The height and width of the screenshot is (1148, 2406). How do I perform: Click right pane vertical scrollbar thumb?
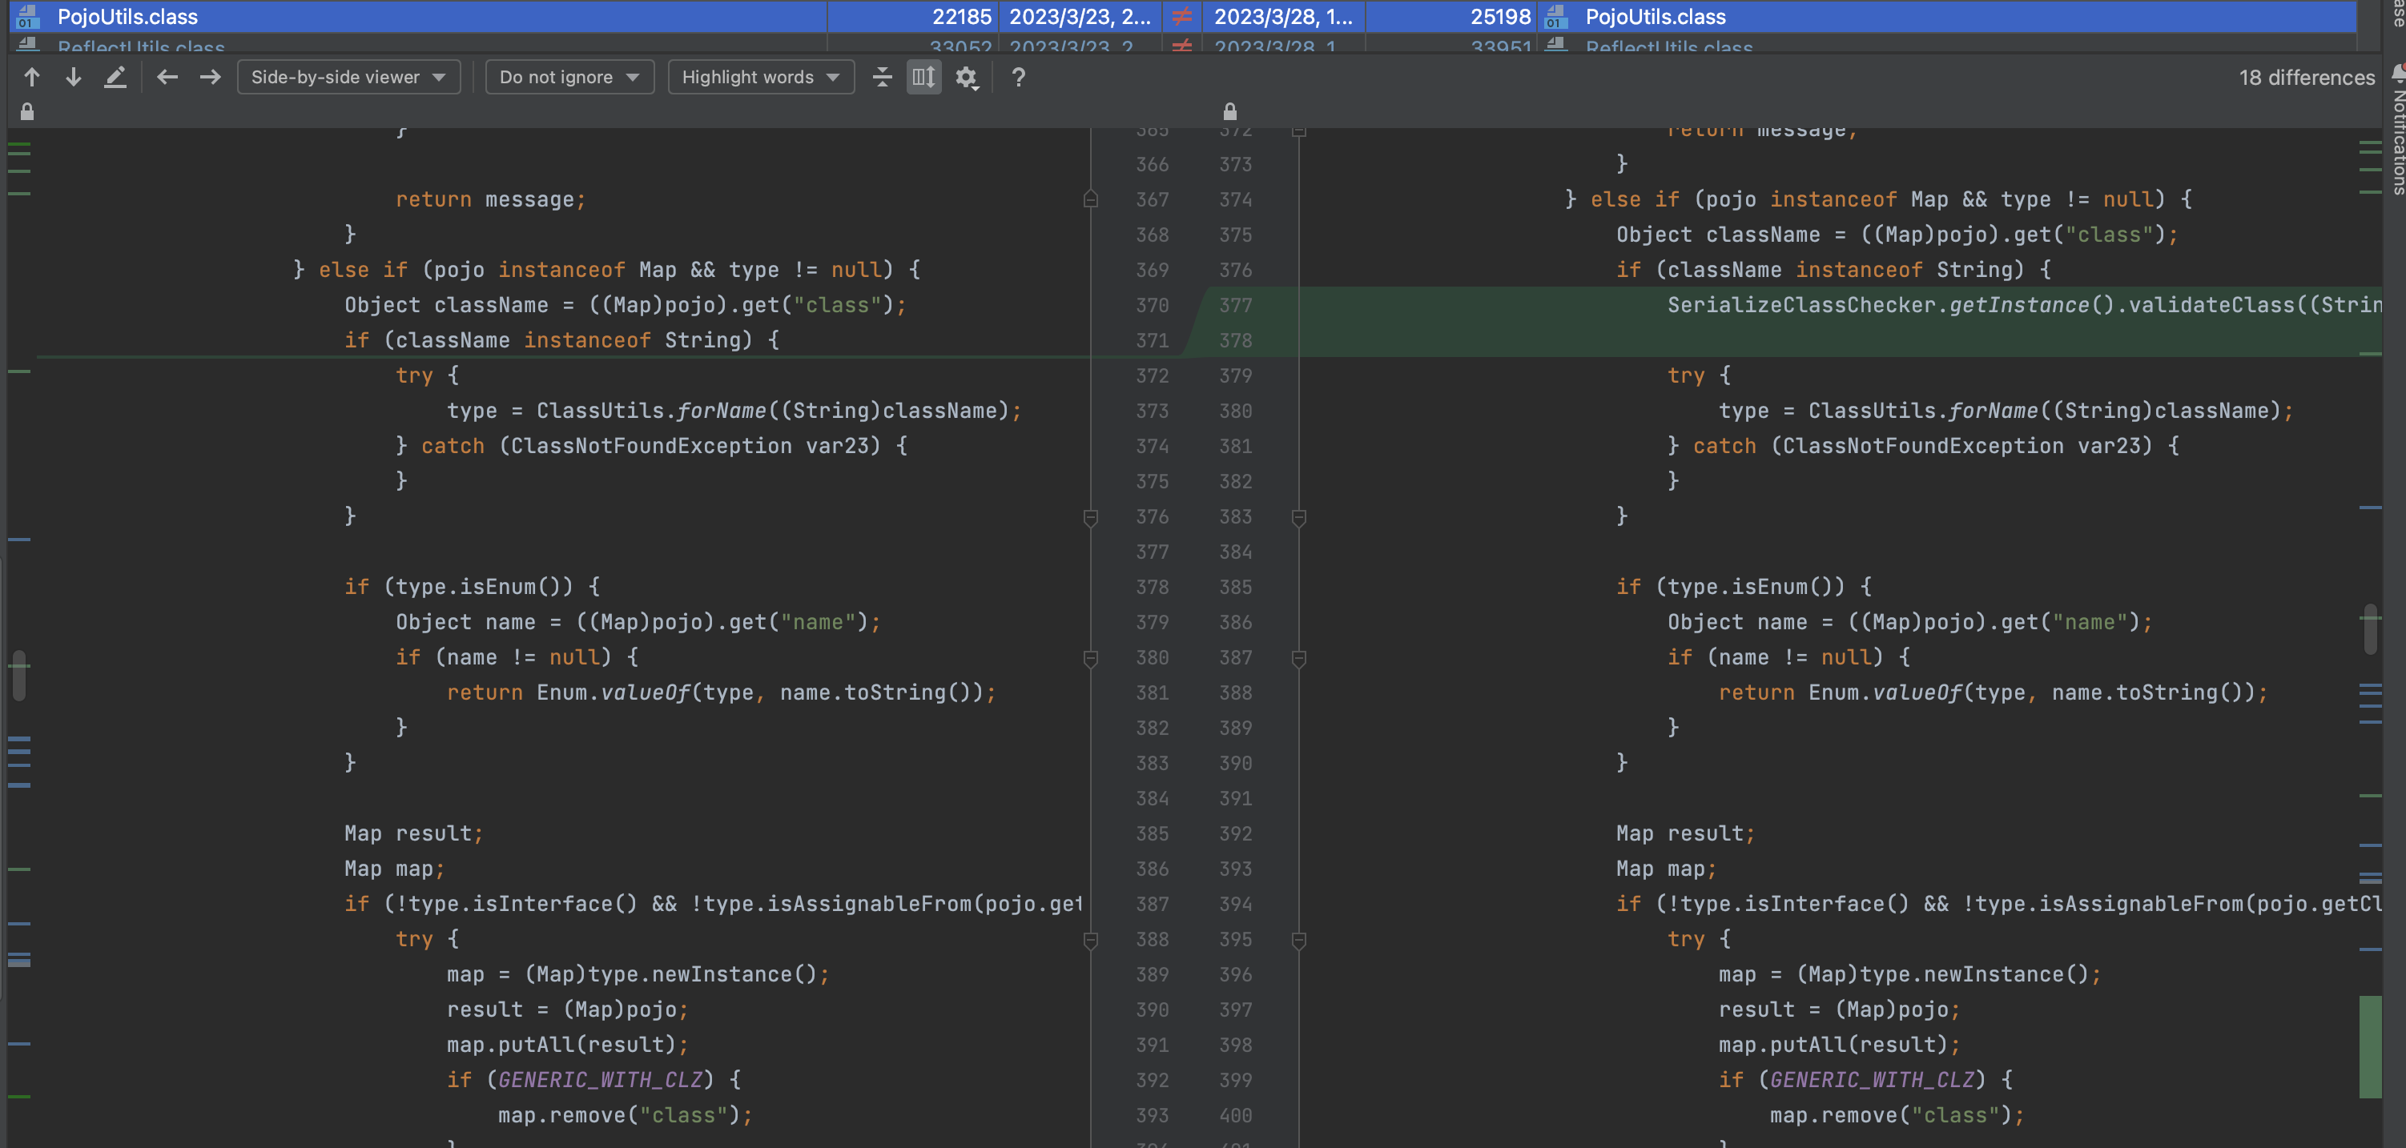pyautogui.click(x=2370, y=629)
